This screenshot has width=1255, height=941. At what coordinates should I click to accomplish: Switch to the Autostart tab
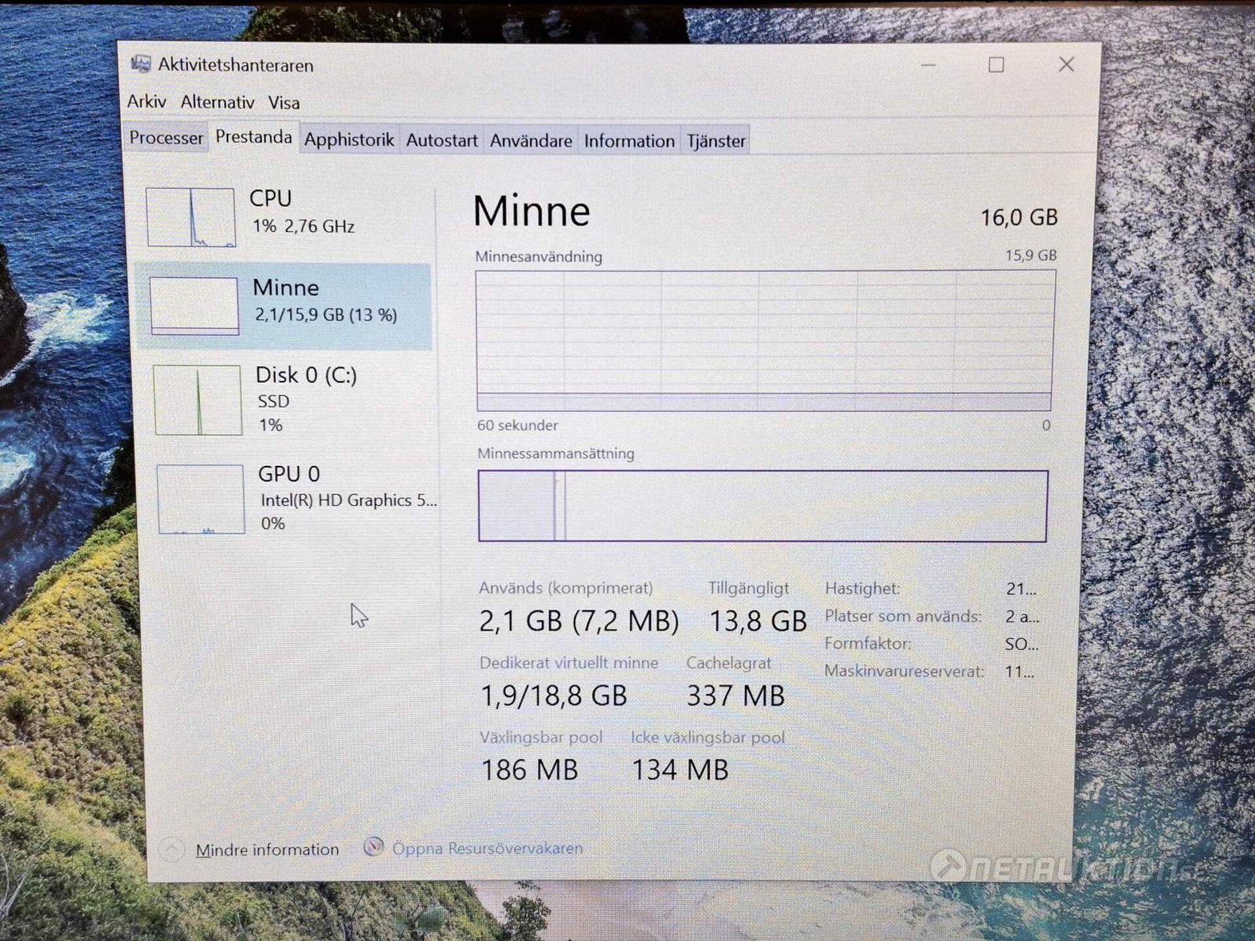tap(441, 140)
